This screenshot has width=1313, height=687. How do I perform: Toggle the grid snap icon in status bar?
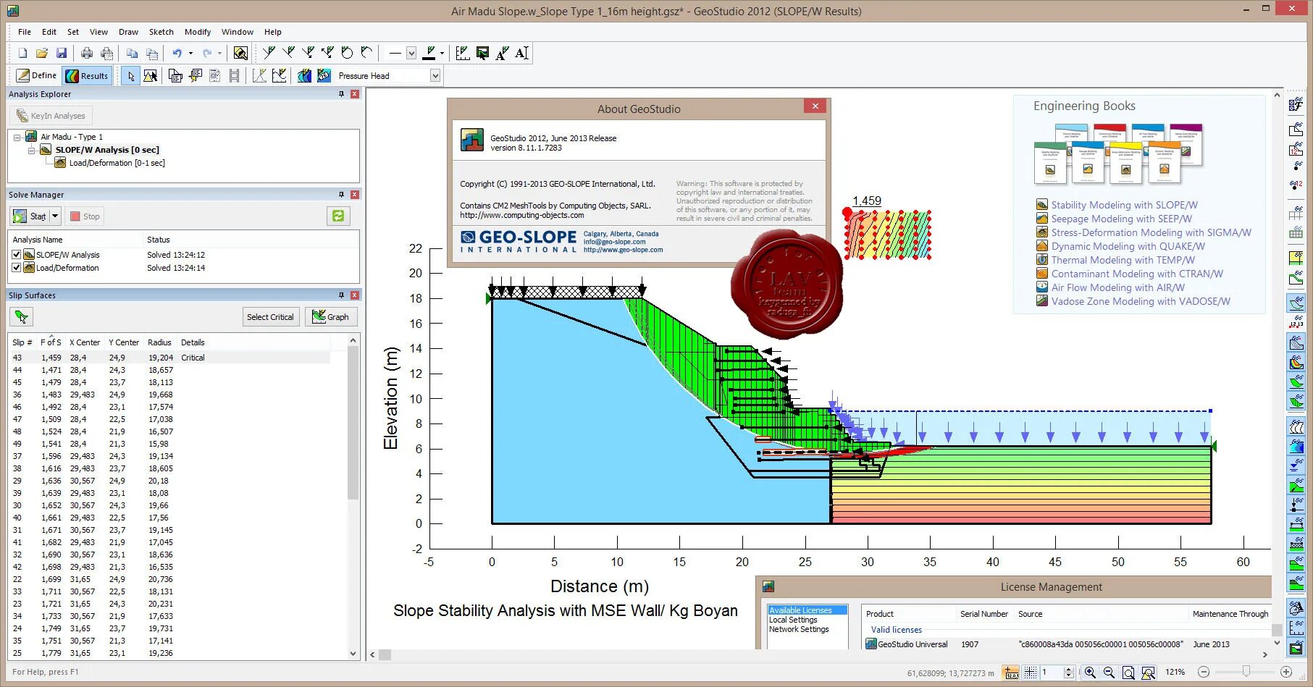[x=1030, y=673]
